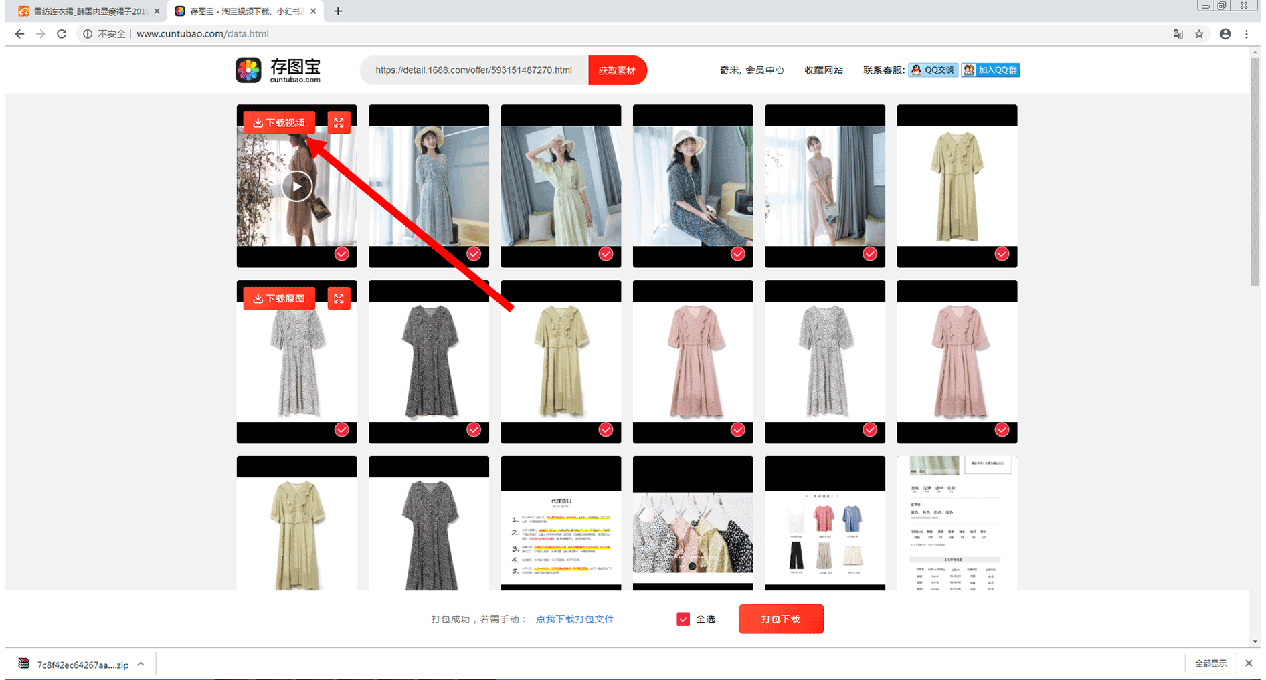Click the 下载视频 button
Image resolution: width=1266 pixels, height=680 pixels.
pos(279,122)
